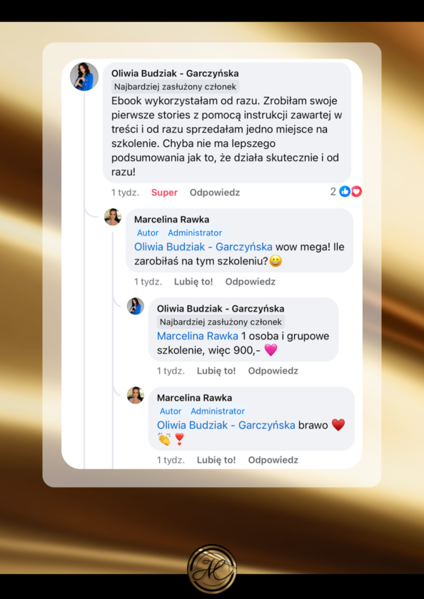The height and width of the screenshot is (599, 424).
Task: Click the blue like reaction icon
Action: [345, 192]
